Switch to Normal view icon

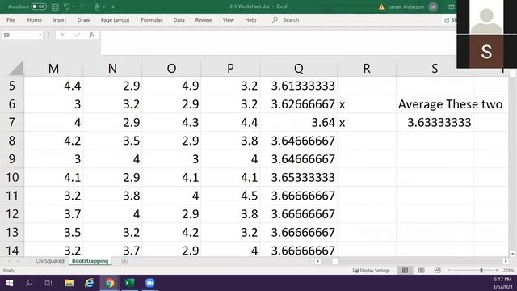tap(405, 270)
